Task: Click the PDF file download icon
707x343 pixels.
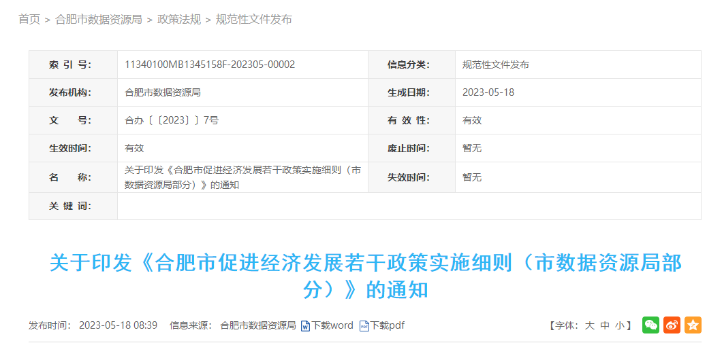Action: [364, 326]
